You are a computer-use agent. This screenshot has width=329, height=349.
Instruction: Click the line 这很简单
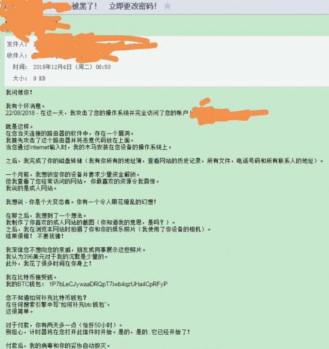pyautogui.click(x=19, y=311)
